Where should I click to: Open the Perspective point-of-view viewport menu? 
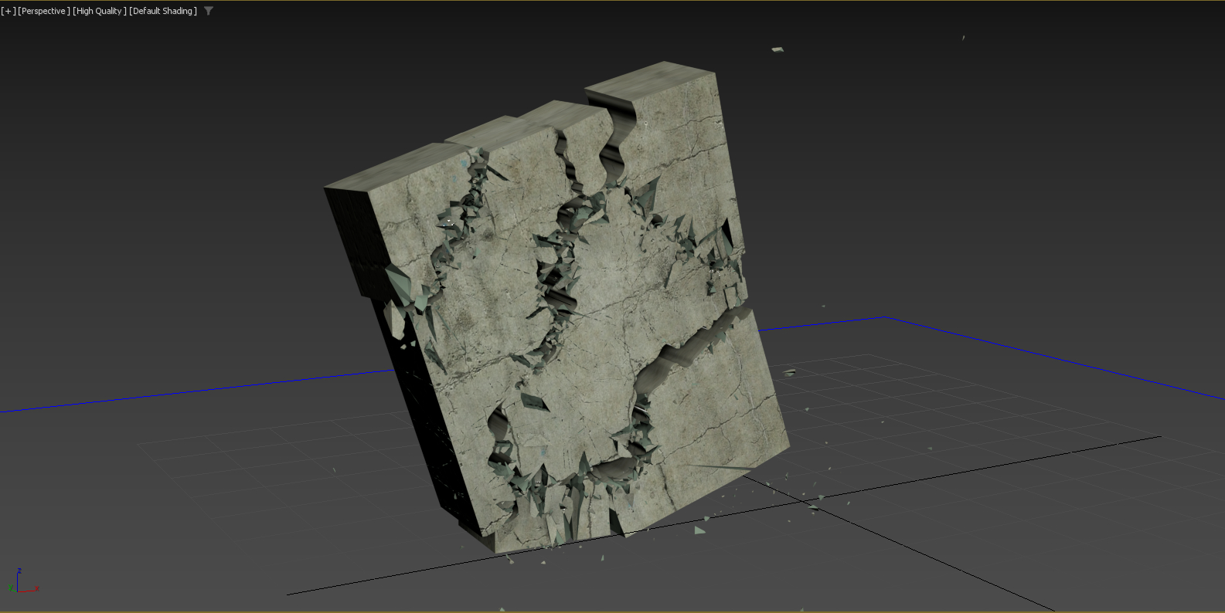click(44, 11)
